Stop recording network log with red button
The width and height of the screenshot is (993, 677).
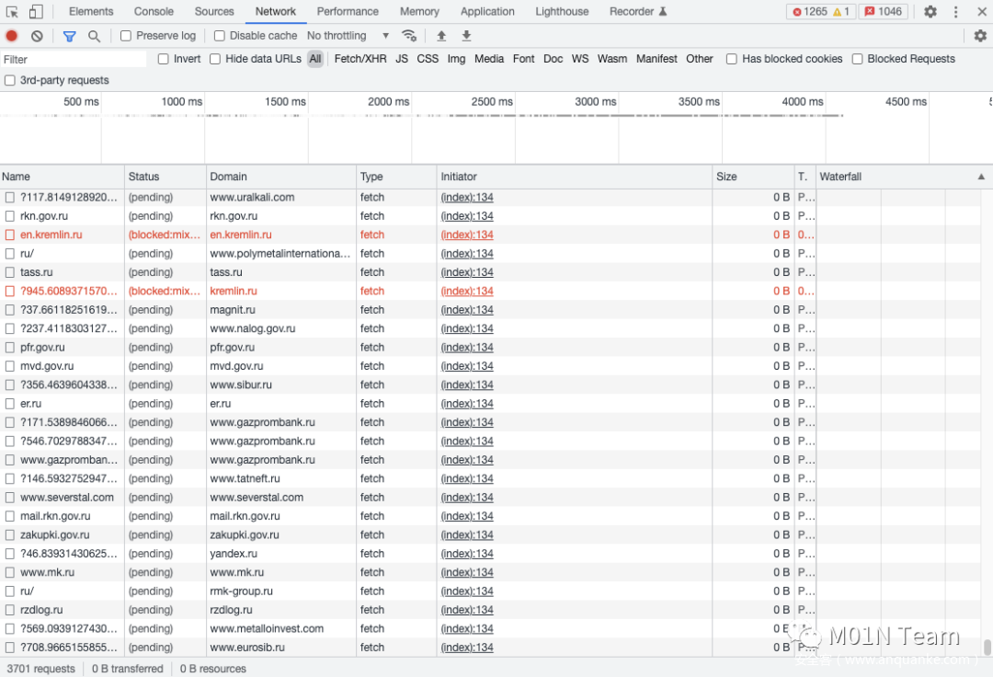(12, 36)
